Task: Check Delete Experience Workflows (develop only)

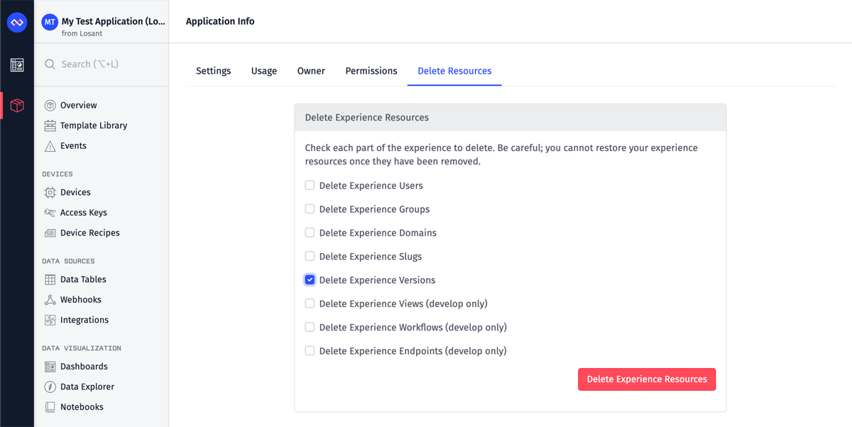Action: click(310, 327)
